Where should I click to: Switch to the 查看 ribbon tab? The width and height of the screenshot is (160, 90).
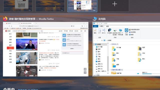(x=107, y=26)
